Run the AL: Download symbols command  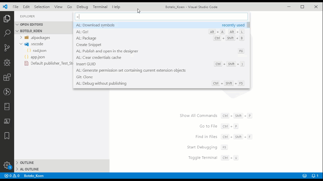pyautogui.click(x=95, y=25)
